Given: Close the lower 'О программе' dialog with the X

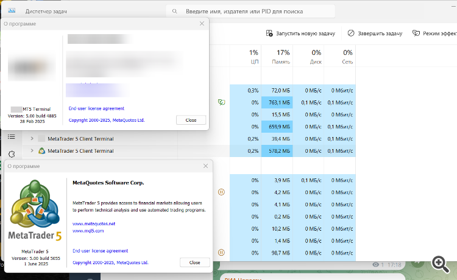Looking at the screenshot, I should 205,166.
